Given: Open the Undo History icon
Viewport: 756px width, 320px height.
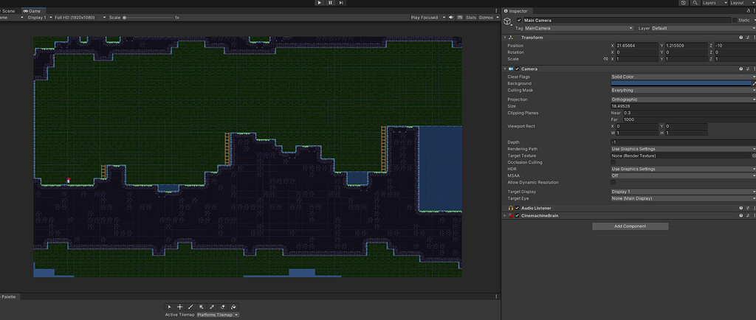Looking at the screenshot, I should pyautogui.click(x=683, y=3).
